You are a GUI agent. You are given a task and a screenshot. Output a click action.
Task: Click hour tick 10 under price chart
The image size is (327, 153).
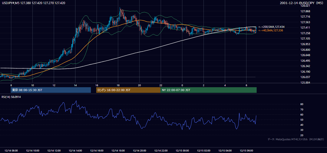(x=32, y=85)
